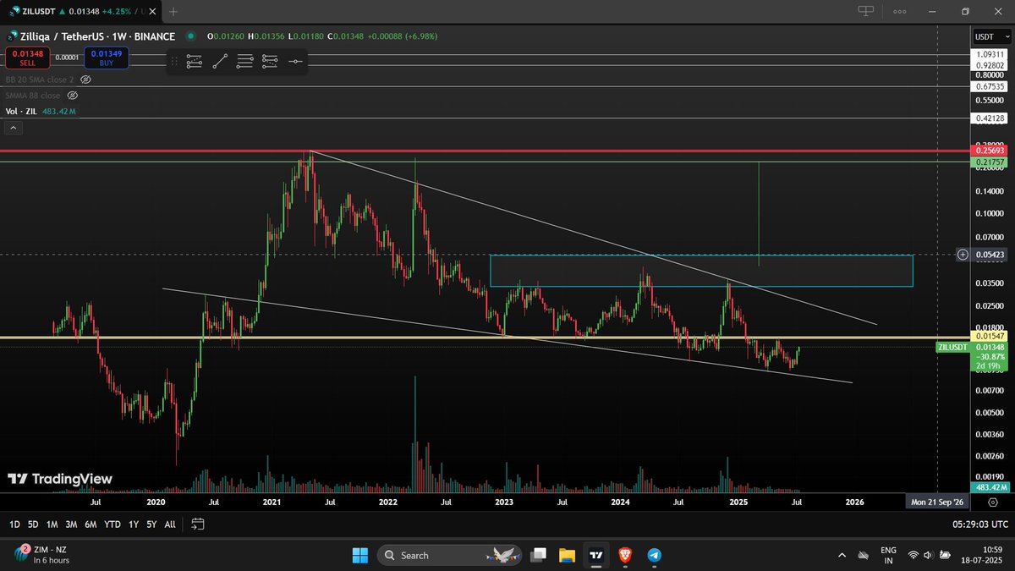Click the 0.92802 price label
1015x571 pixels.
click(990, 64)
